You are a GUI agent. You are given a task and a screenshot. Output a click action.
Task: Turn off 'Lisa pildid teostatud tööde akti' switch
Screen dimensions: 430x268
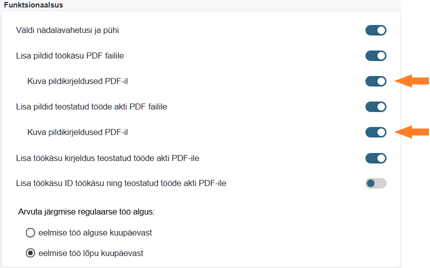pos(375,106)
